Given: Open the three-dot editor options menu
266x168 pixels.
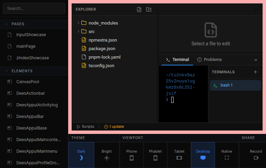Looking at the screenshot, I should click(256, 10).
